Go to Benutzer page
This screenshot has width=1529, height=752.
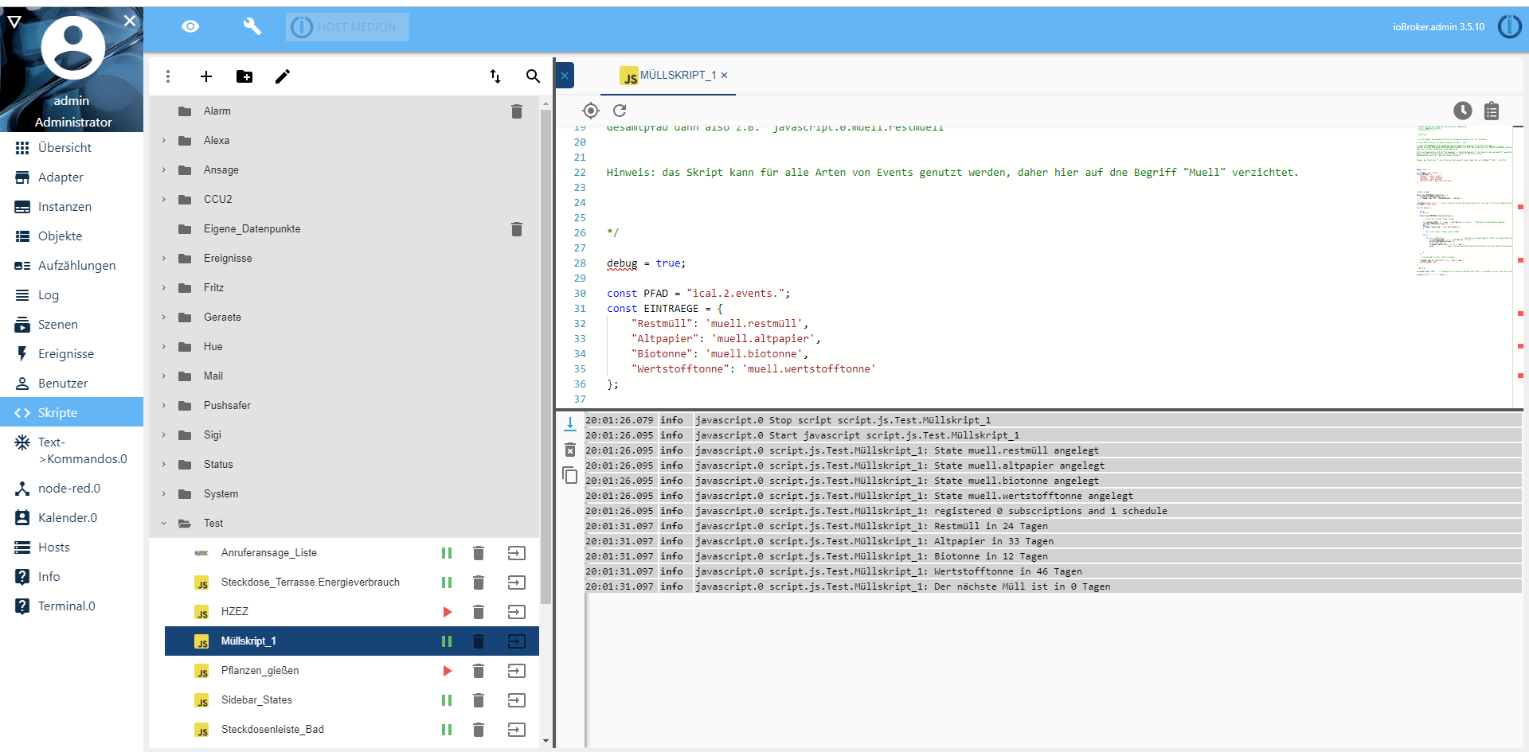tap(72, 384)
